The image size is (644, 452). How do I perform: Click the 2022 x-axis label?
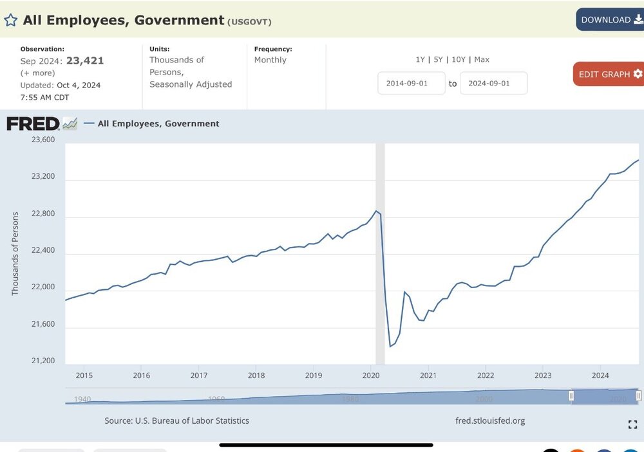[486, 375]
